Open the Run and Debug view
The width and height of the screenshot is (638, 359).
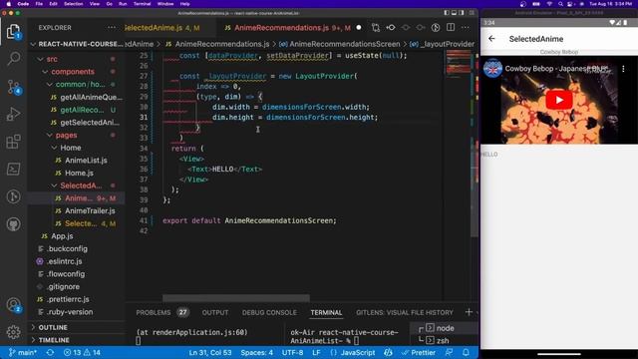[13, 115]
